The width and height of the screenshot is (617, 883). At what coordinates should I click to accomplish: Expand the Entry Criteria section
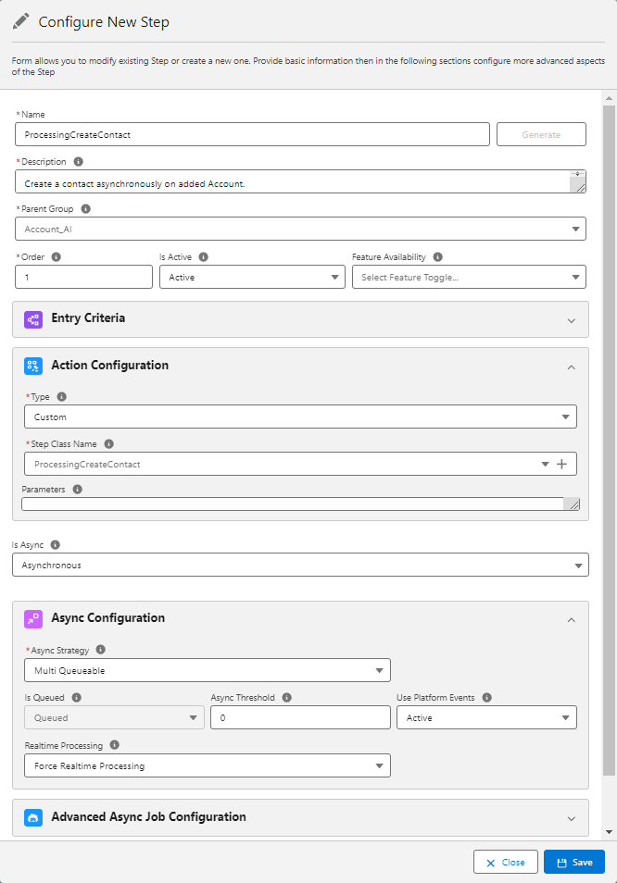tap(572, 318)
